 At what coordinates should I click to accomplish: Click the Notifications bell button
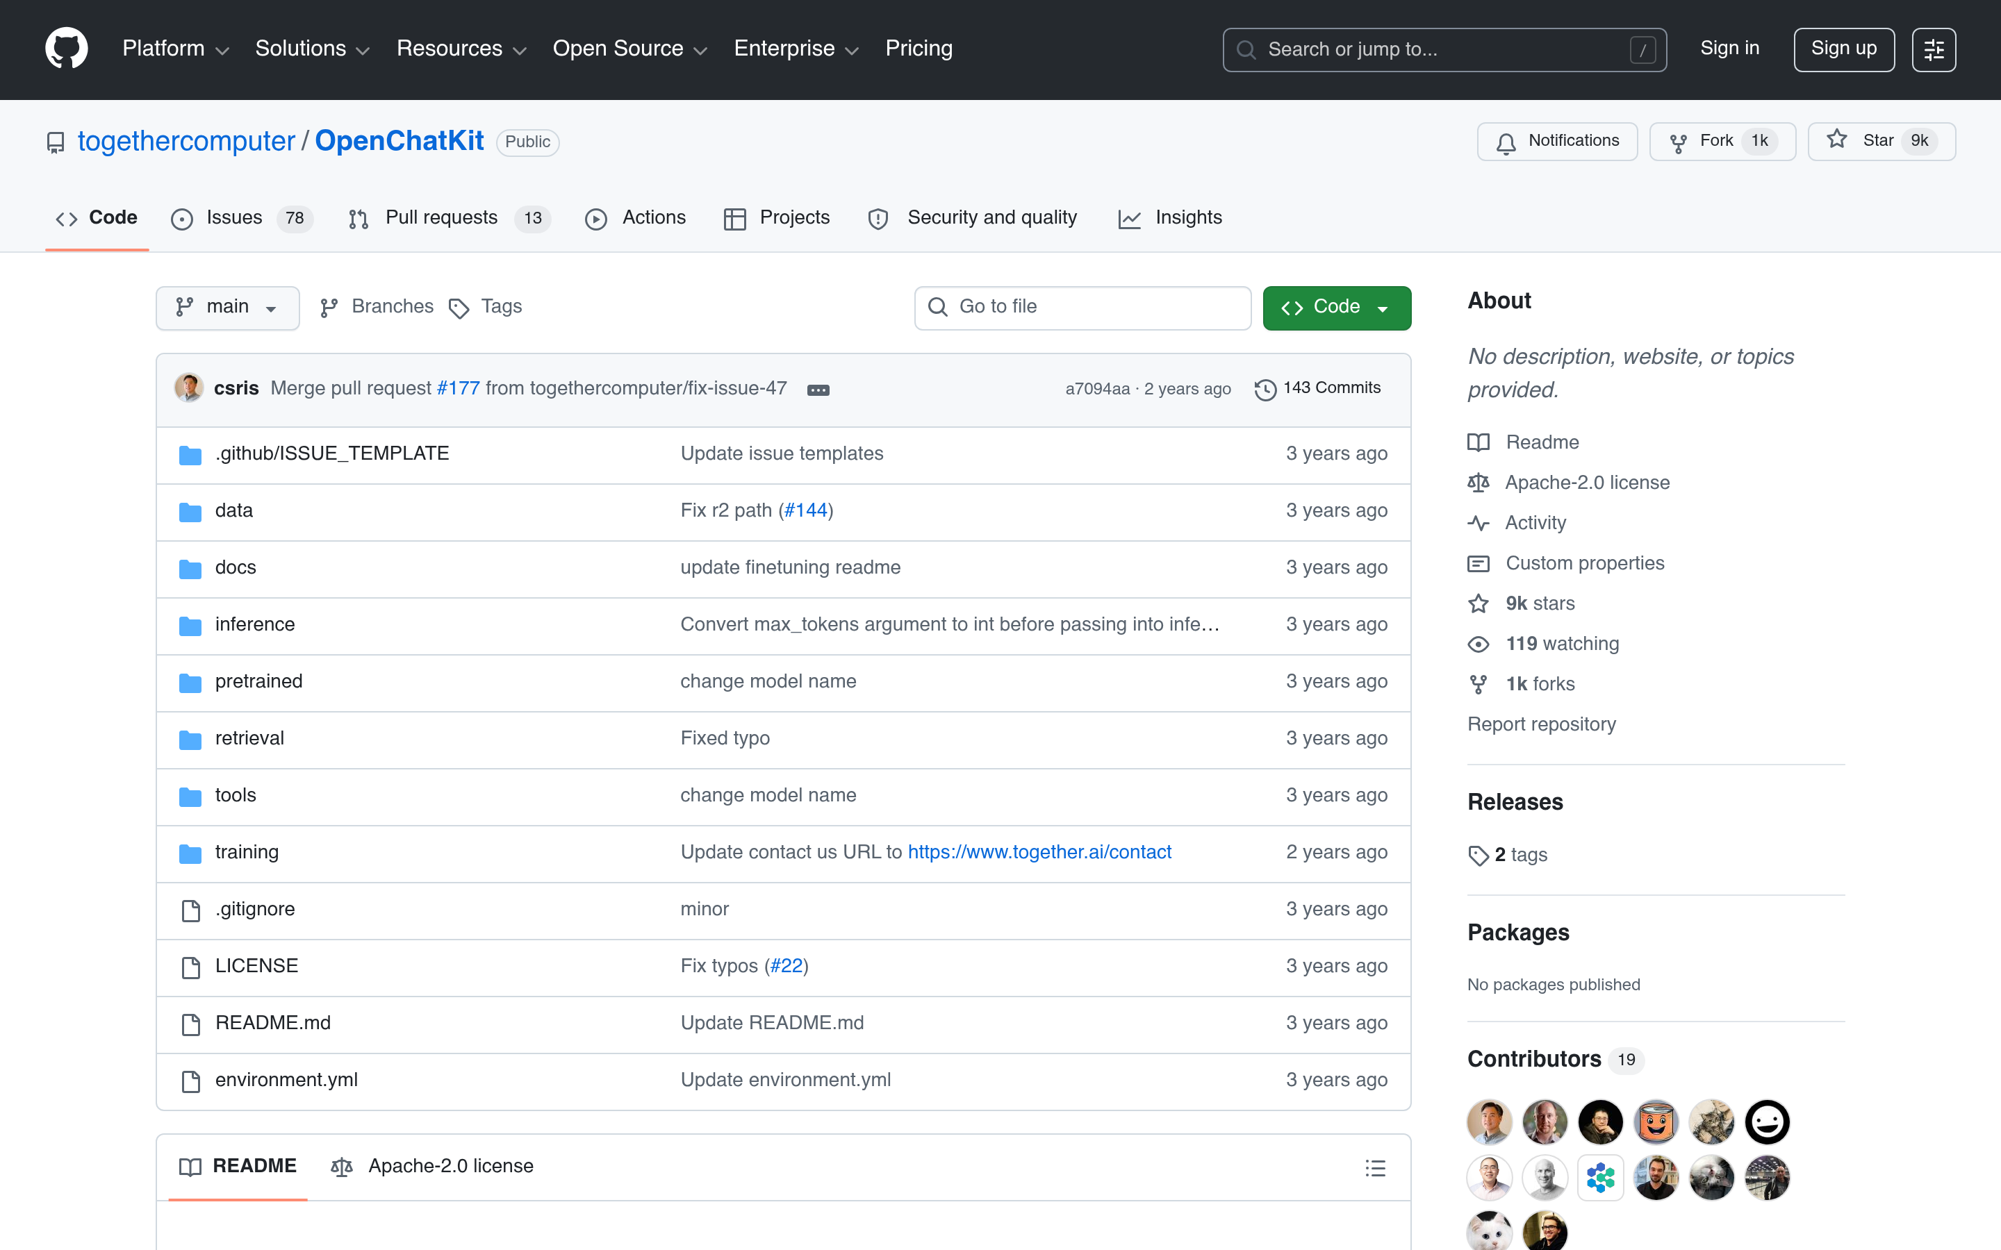[1557, 142]
